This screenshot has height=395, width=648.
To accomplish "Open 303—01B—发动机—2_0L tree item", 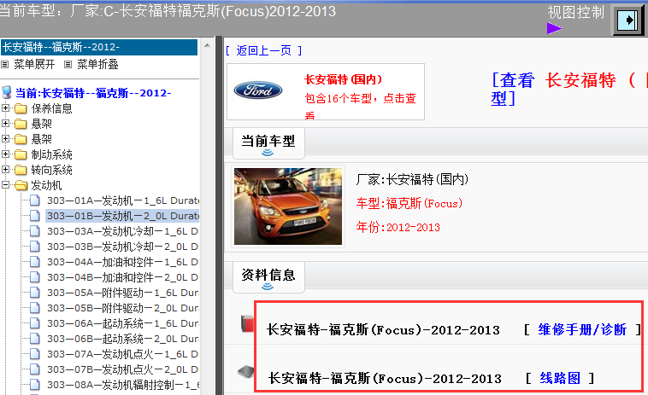I will [123, 216].
